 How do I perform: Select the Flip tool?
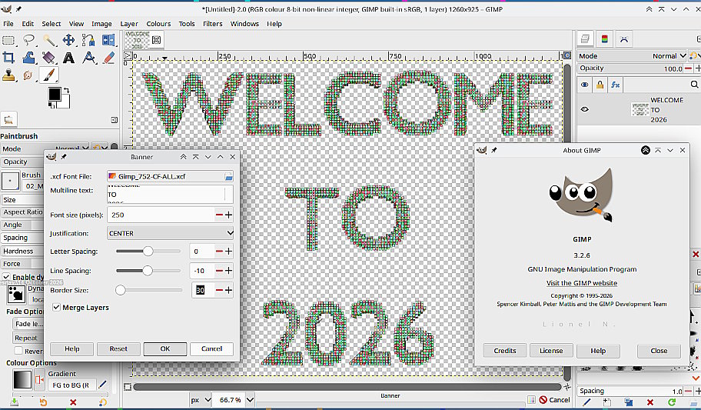pyautogui.click(x=108, y=40)
